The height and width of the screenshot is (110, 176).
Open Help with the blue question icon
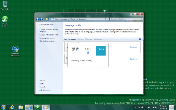[140, 39]
